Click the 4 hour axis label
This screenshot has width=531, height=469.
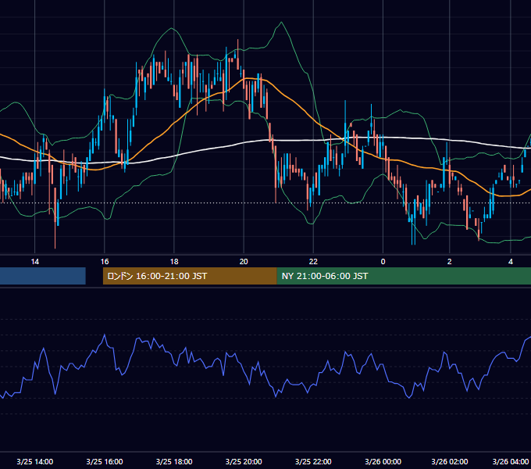point(511,262)
